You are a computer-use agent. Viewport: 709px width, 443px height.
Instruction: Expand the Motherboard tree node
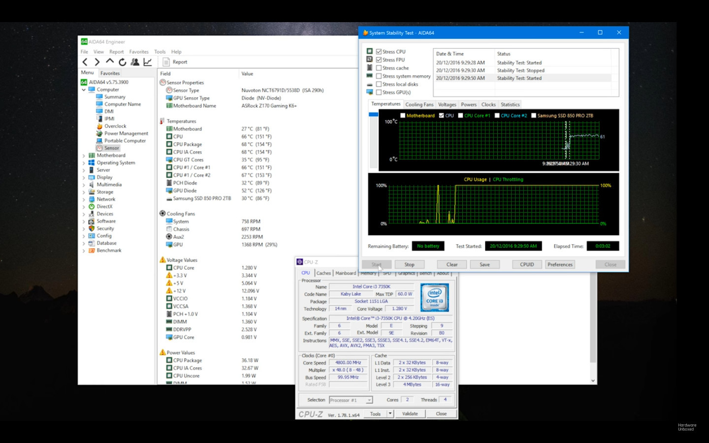click(x=84, y=156)
